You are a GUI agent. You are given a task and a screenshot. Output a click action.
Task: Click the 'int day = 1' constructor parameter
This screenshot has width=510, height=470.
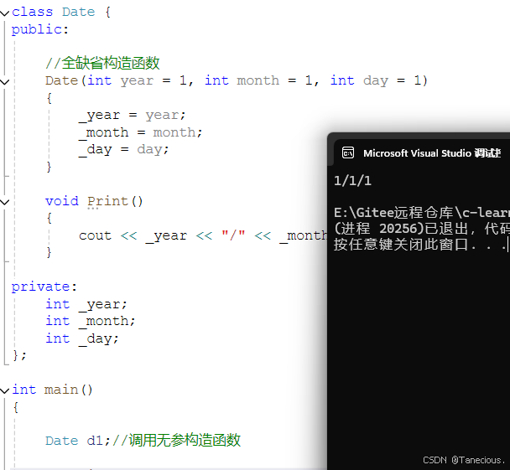tap(376, 81)
